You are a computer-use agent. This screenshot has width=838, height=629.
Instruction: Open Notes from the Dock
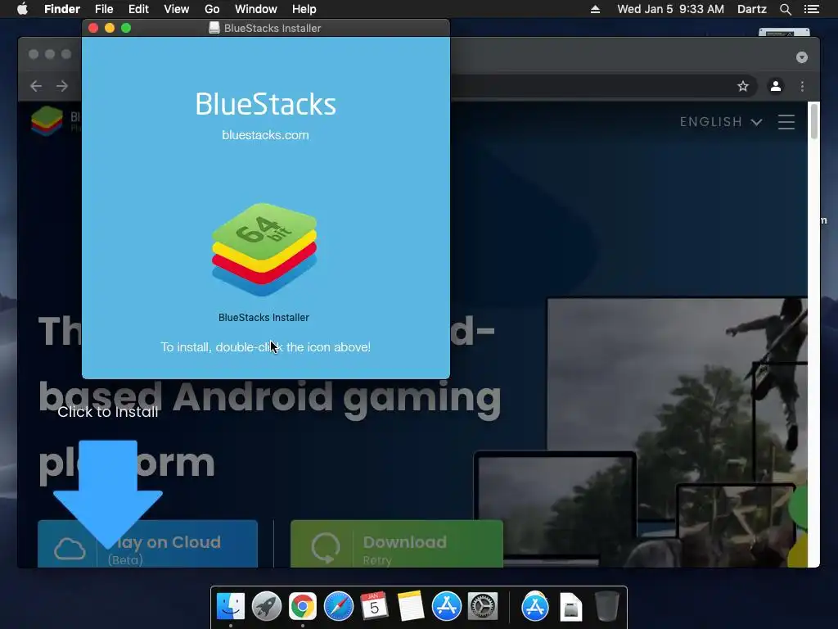pos(411,607)
